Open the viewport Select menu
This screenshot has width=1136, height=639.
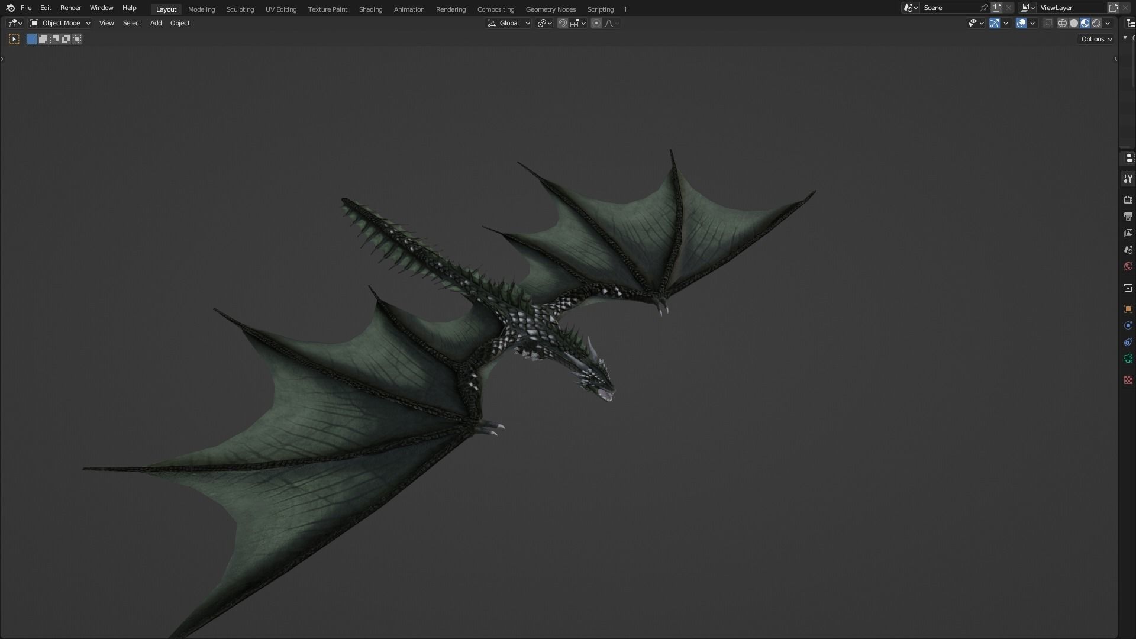click(x=132, y=23)
